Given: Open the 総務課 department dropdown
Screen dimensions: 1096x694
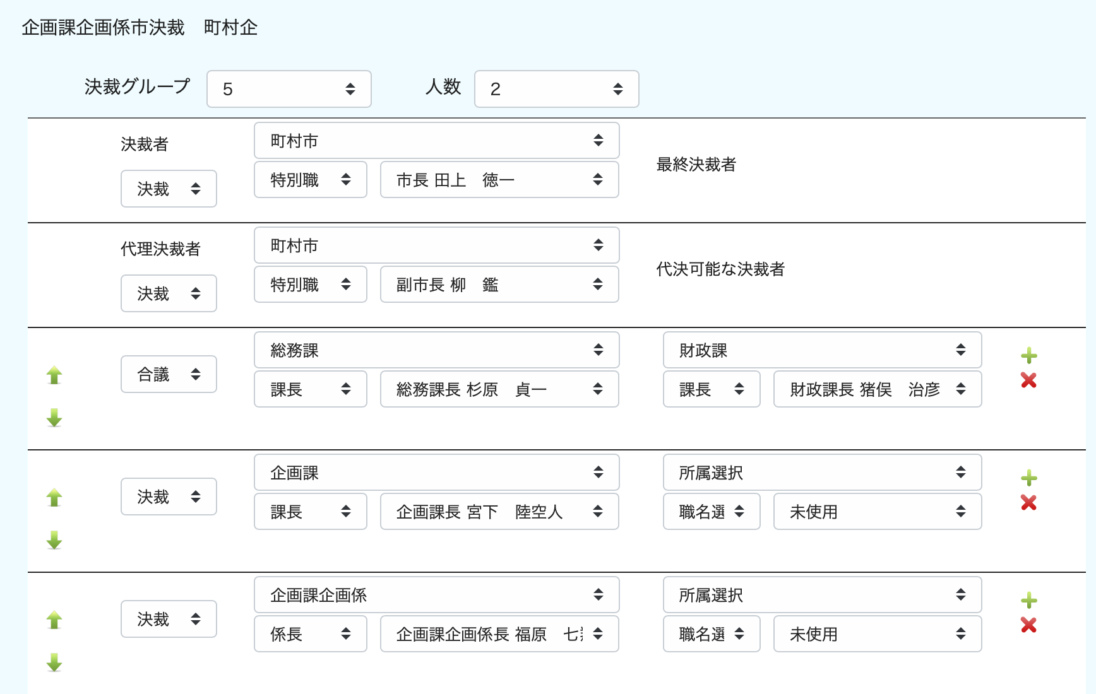Looking at the screenshot, I should (436, 350).
